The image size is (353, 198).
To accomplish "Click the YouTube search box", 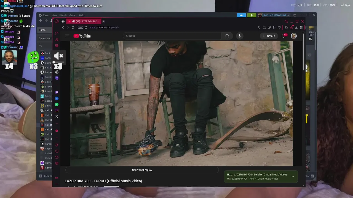I will coord(172,36).
